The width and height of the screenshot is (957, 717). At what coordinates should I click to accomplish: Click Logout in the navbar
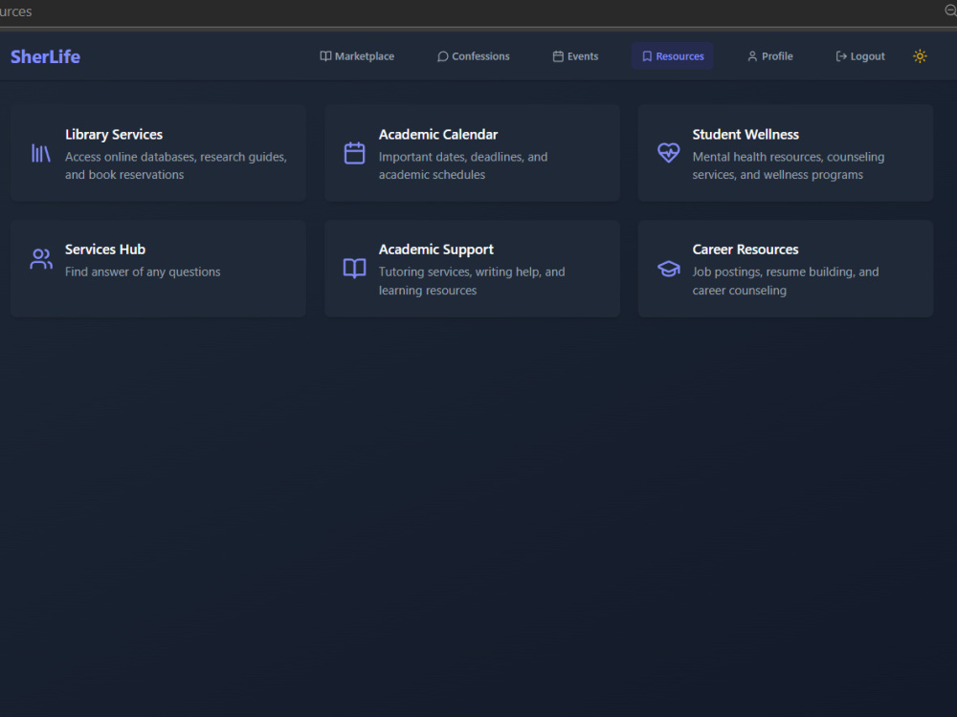[860, 56]
